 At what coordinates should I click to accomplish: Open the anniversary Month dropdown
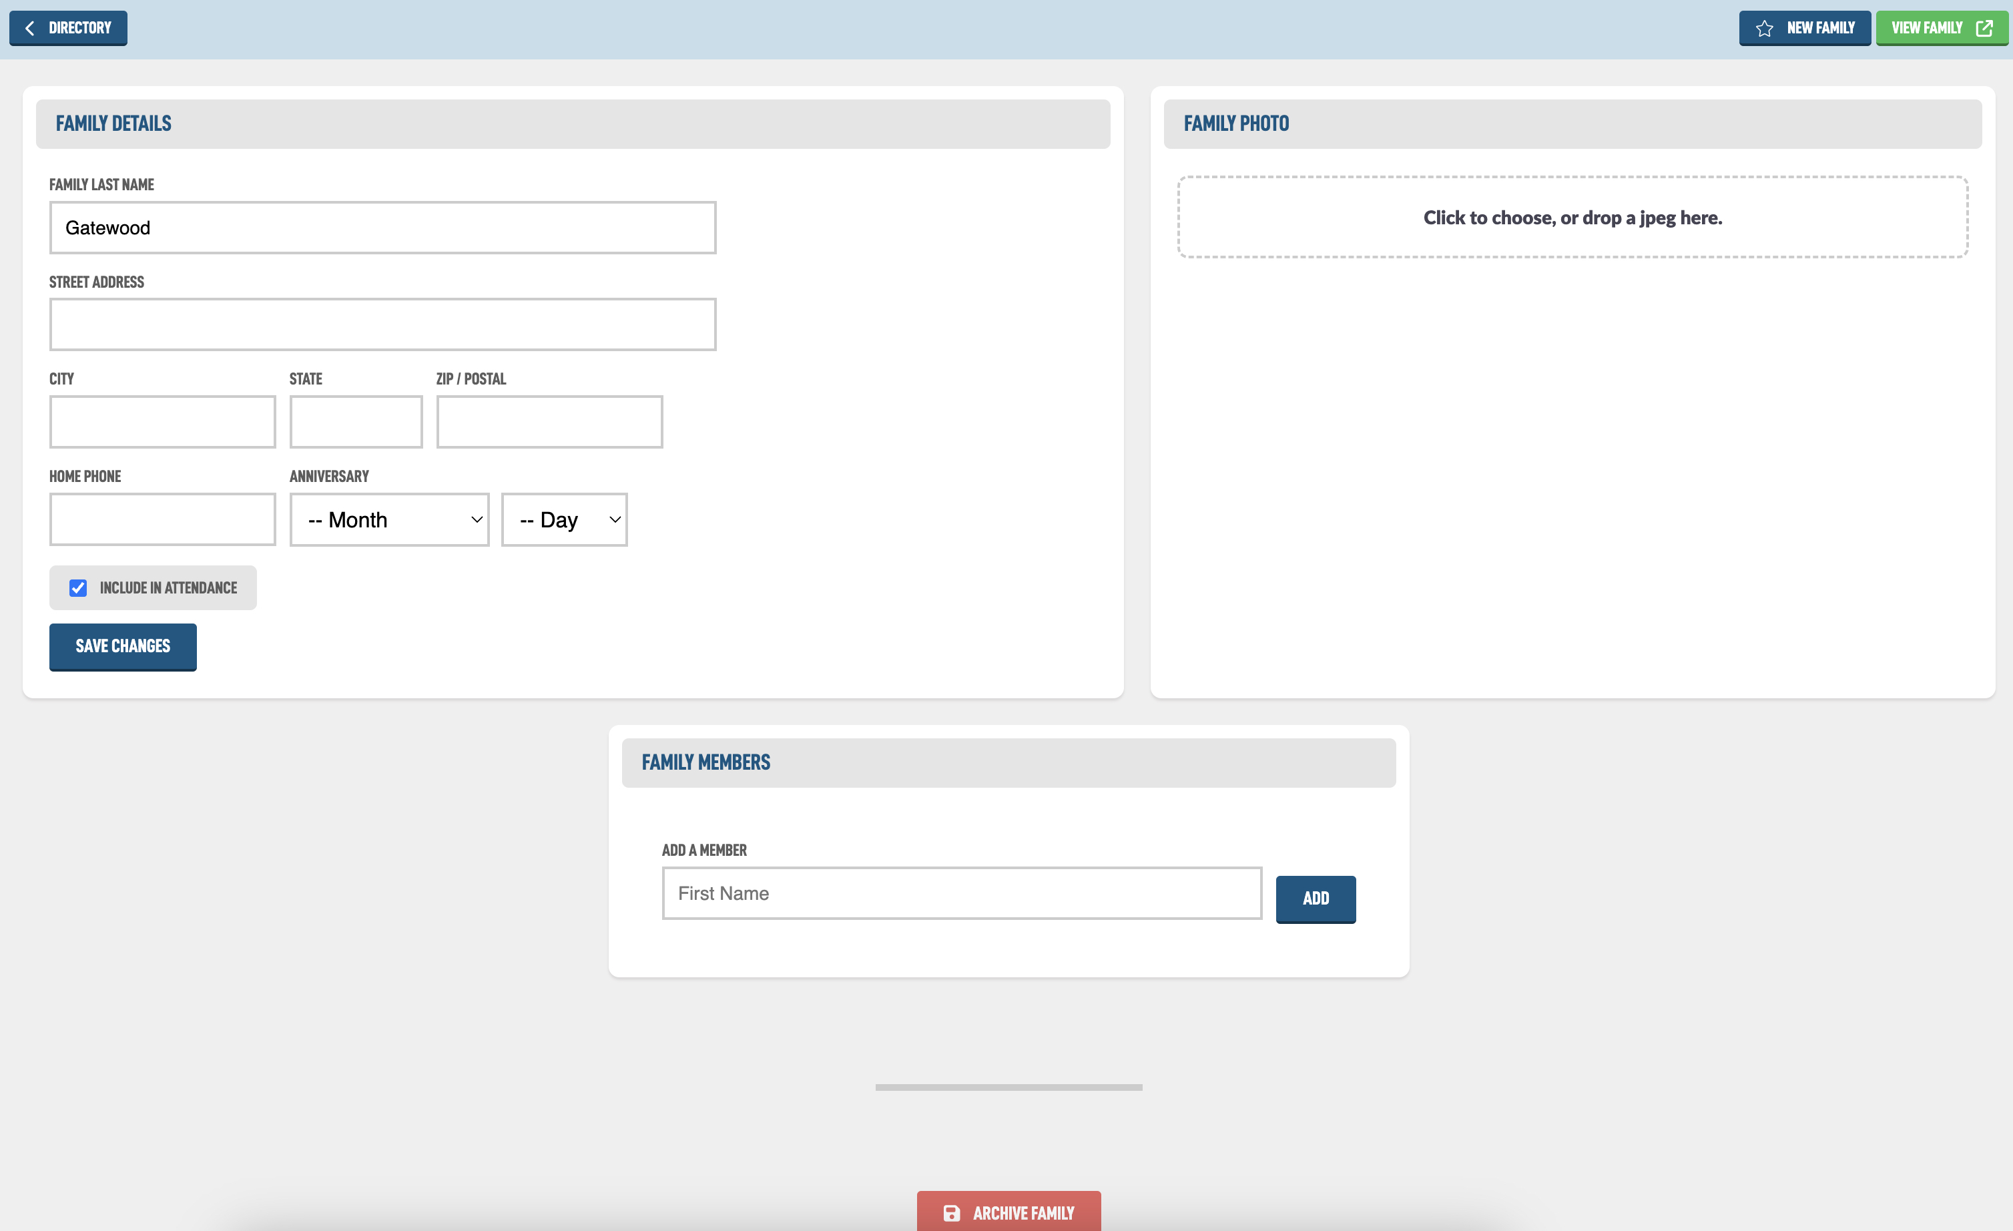pyautogui.click(x=389, y=519)
